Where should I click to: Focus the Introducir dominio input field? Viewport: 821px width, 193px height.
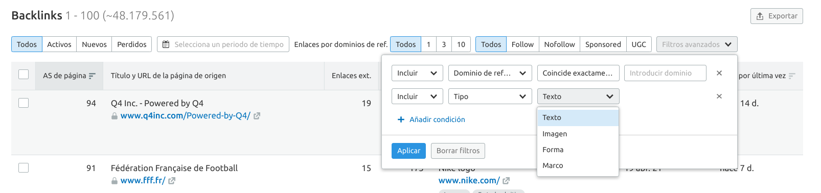pos(665,73)
